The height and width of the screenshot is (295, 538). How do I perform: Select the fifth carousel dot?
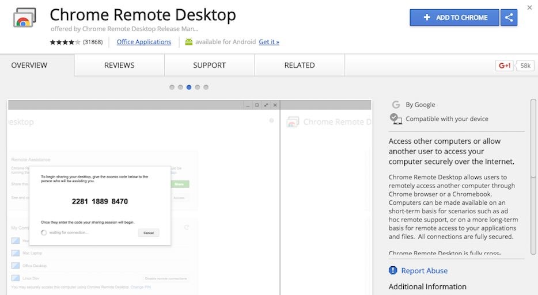coord(206,87)
